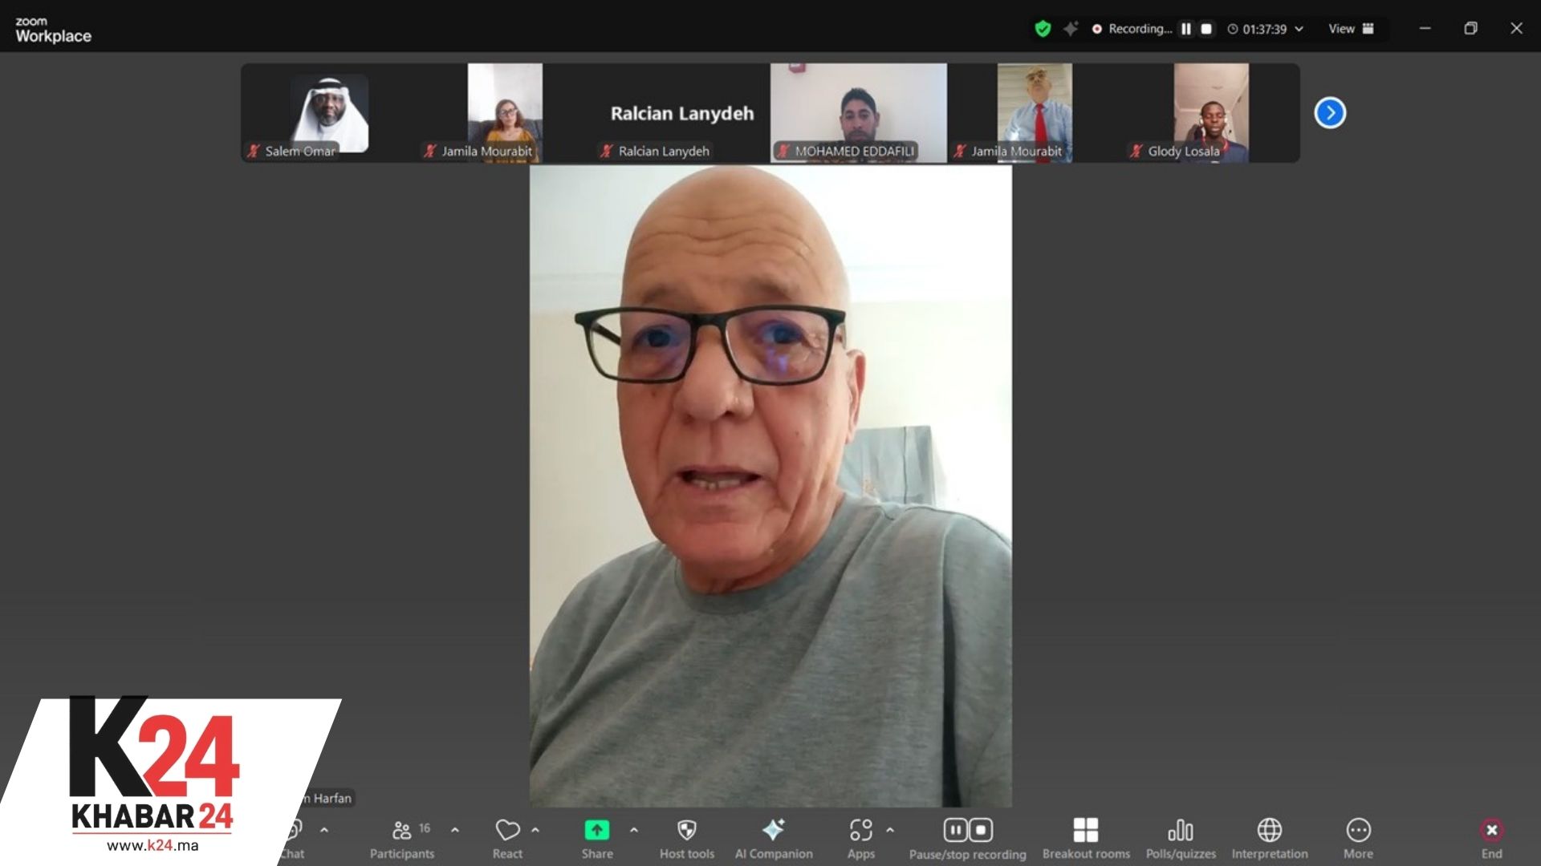Open the Interpretation globe icon
The height and width of the screenshot is (866, 1541).
tap(1269, 831)
